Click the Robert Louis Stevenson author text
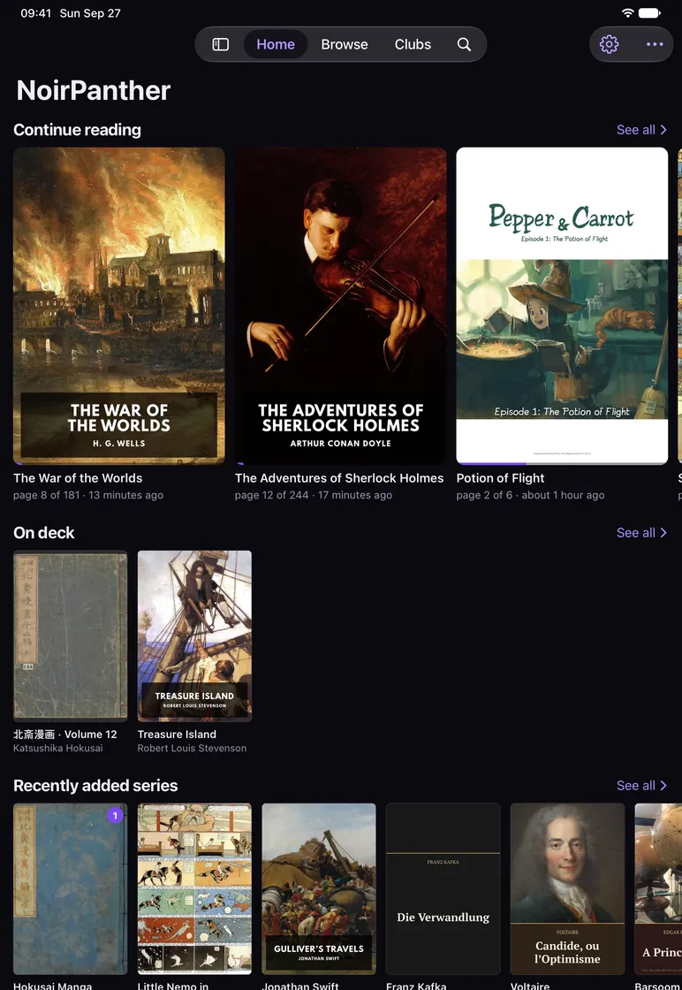Screen dimensions: 682x990 192,748
